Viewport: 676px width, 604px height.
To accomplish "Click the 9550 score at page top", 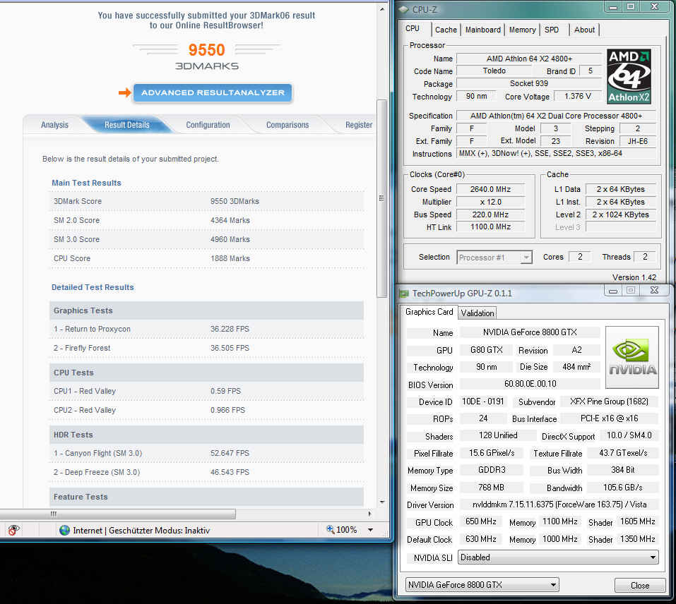I will 206,50.
